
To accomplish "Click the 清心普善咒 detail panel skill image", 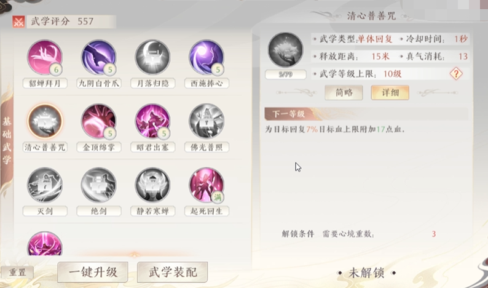I will [x=285, y=50].
